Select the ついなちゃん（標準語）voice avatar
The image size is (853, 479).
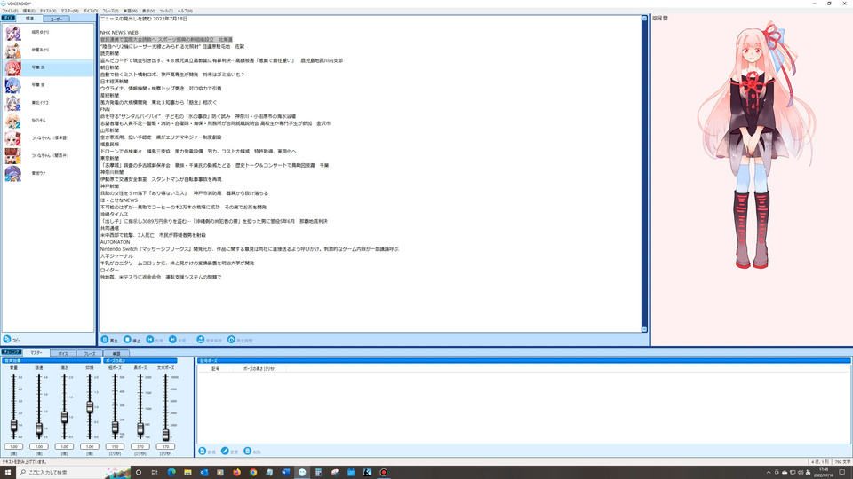tap(12, 138)
